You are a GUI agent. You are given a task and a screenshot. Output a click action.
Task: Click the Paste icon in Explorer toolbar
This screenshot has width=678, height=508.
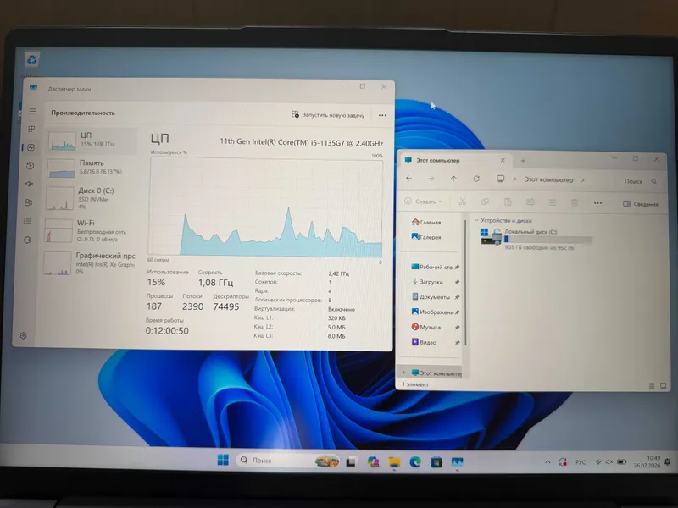tap(508, 202)
